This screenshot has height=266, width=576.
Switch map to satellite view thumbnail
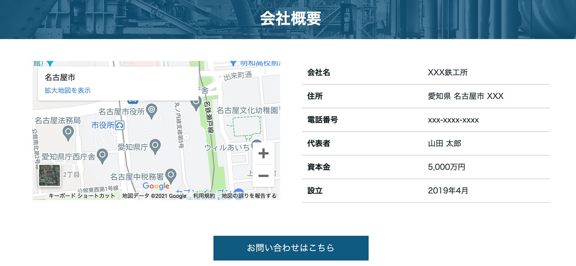pos(50,175)
